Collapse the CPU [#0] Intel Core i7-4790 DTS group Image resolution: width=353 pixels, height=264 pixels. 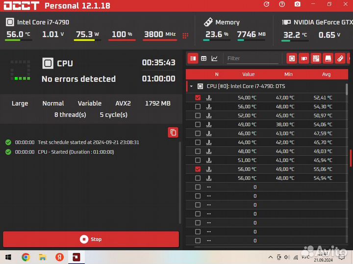coord(191,86)
